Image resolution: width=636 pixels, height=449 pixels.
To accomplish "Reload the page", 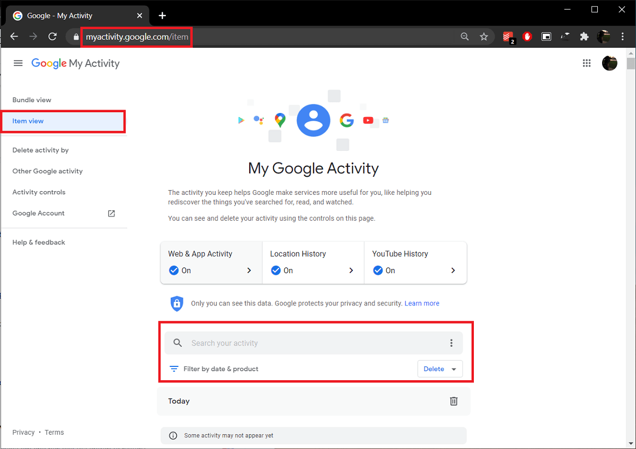I will [x=52, y=37].
